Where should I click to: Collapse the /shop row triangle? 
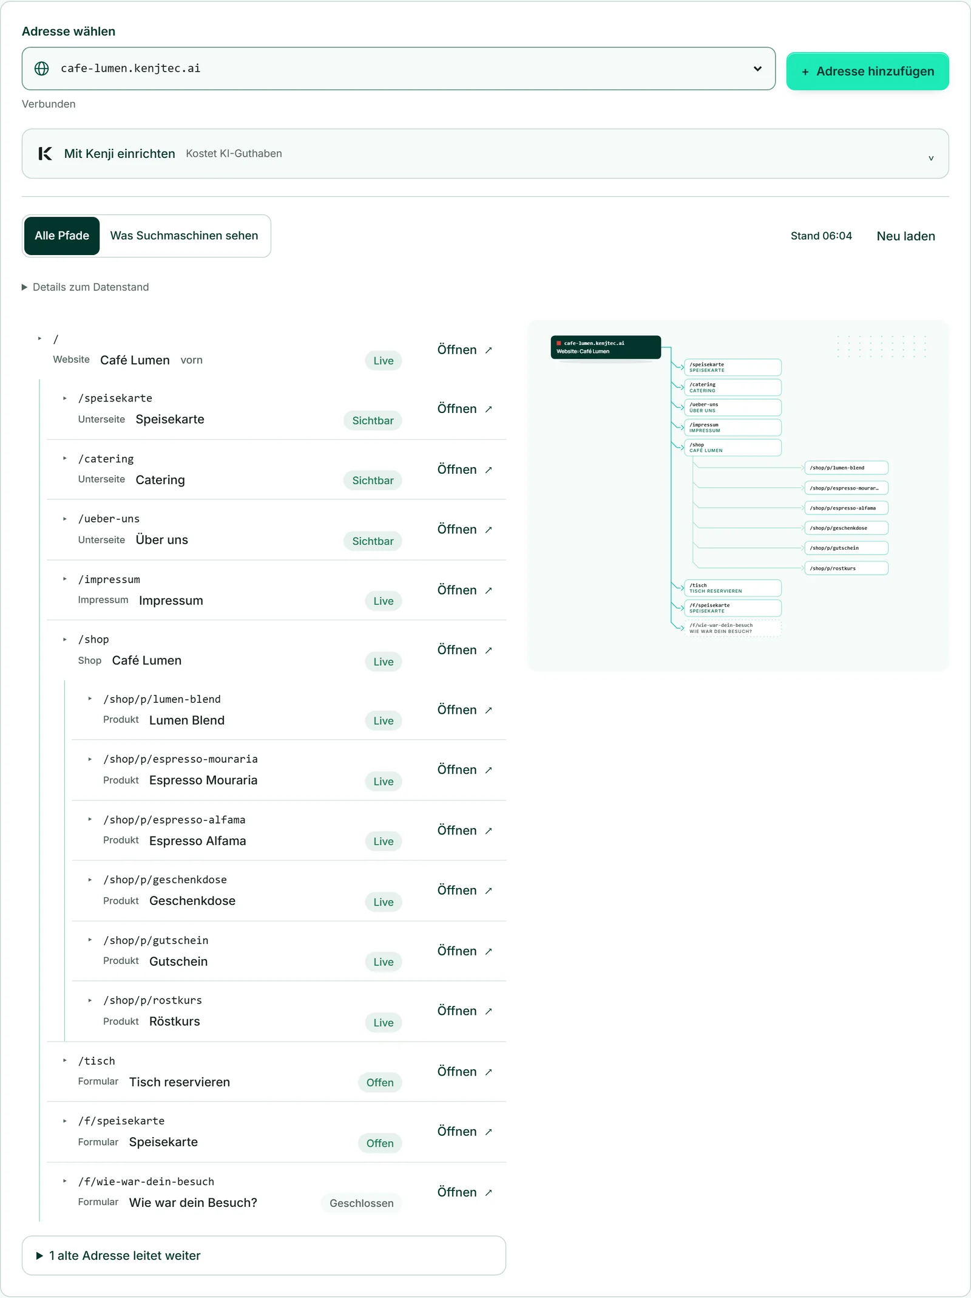[x=65, y=640]
